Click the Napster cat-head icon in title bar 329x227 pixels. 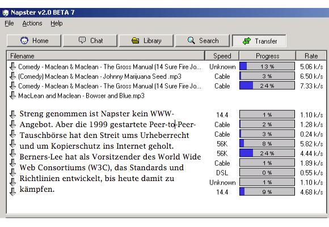pos(5,13)
